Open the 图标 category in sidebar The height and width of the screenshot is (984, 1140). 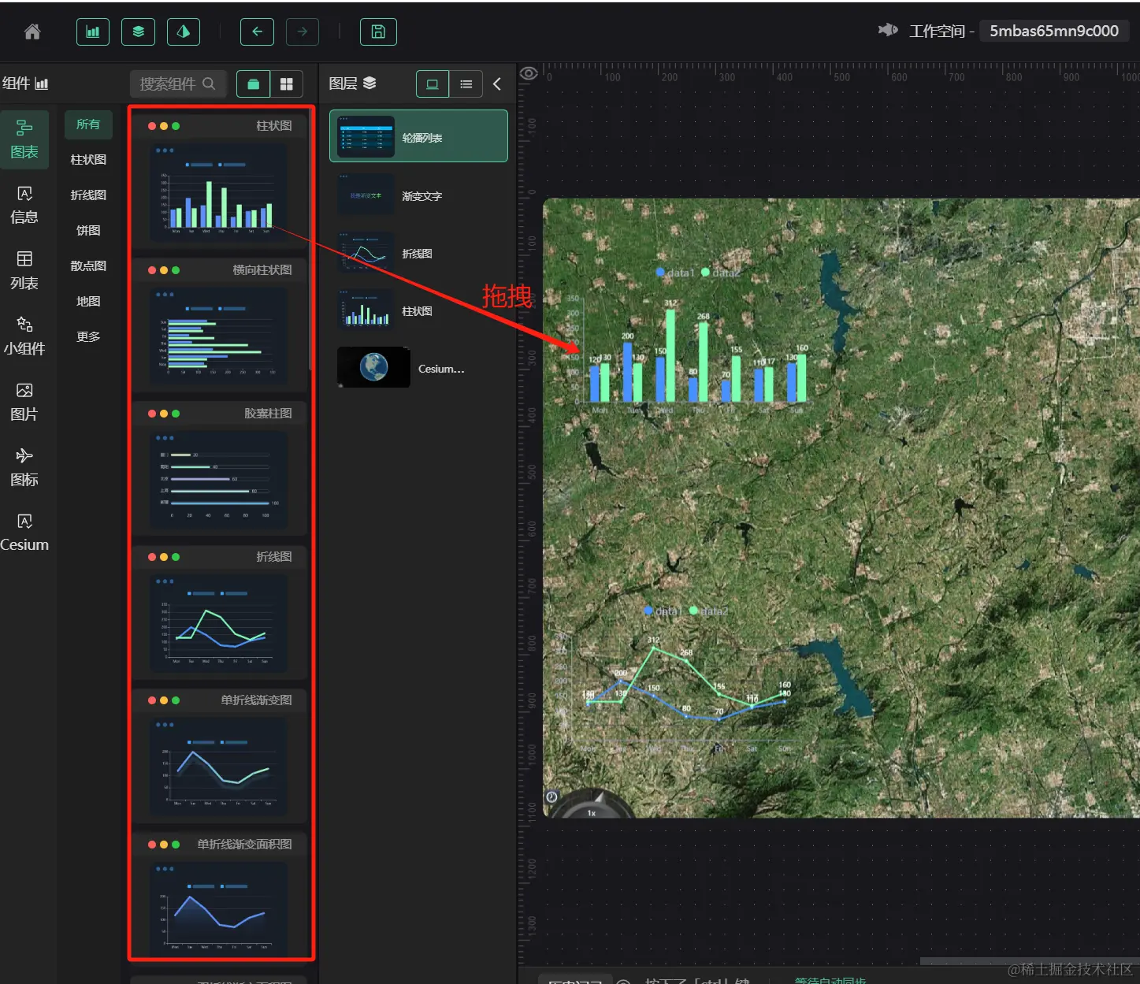click(x=24, y=467)
